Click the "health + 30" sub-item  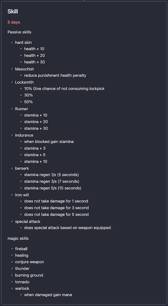[x=34, y=62]
